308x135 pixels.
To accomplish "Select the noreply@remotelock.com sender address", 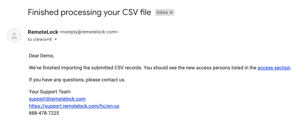I will tap(89, 32).
